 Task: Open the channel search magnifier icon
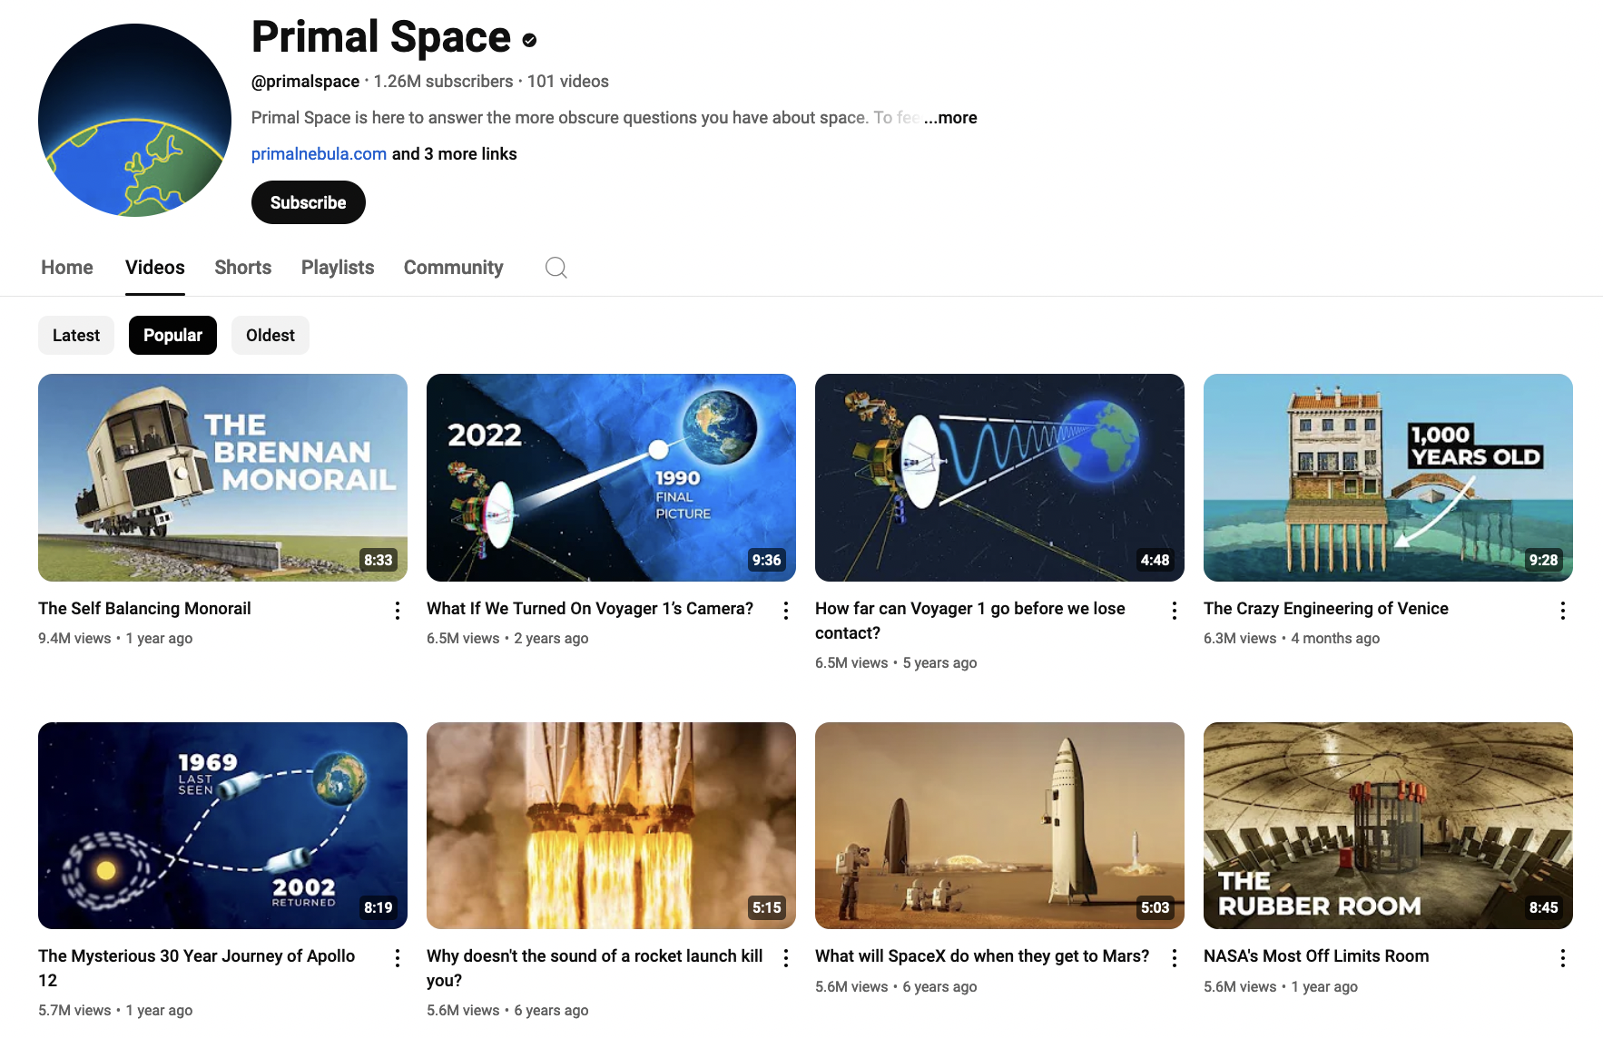pos(556,268)
